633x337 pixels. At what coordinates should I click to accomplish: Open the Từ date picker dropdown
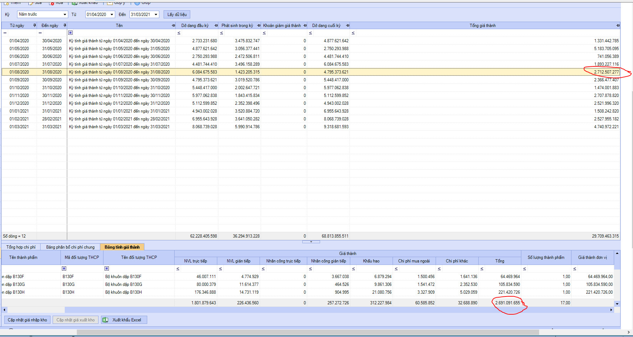[112, 14]
